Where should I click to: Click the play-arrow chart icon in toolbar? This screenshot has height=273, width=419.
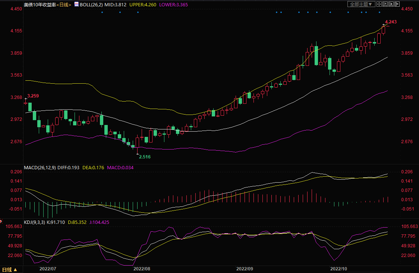pyautogui.click(x=391, y=4)
